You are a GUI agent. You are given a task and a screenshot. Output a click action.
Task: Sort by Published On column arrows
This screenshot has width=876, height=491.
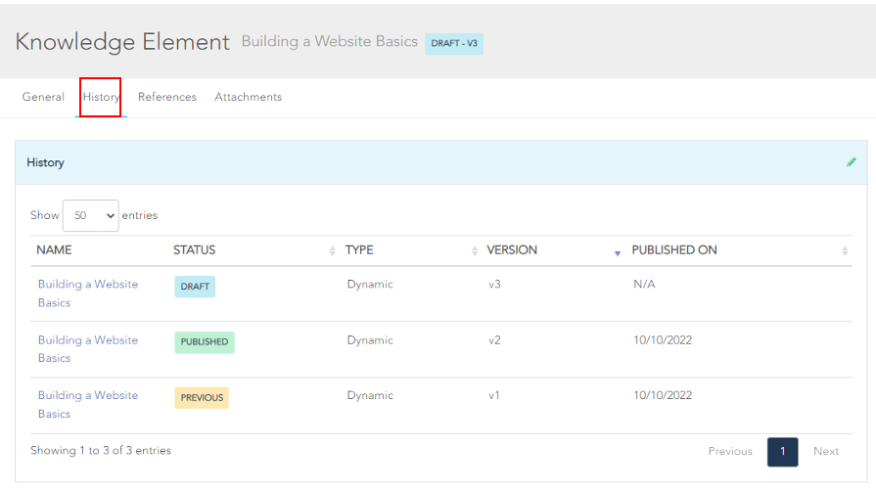pos(845,250)
